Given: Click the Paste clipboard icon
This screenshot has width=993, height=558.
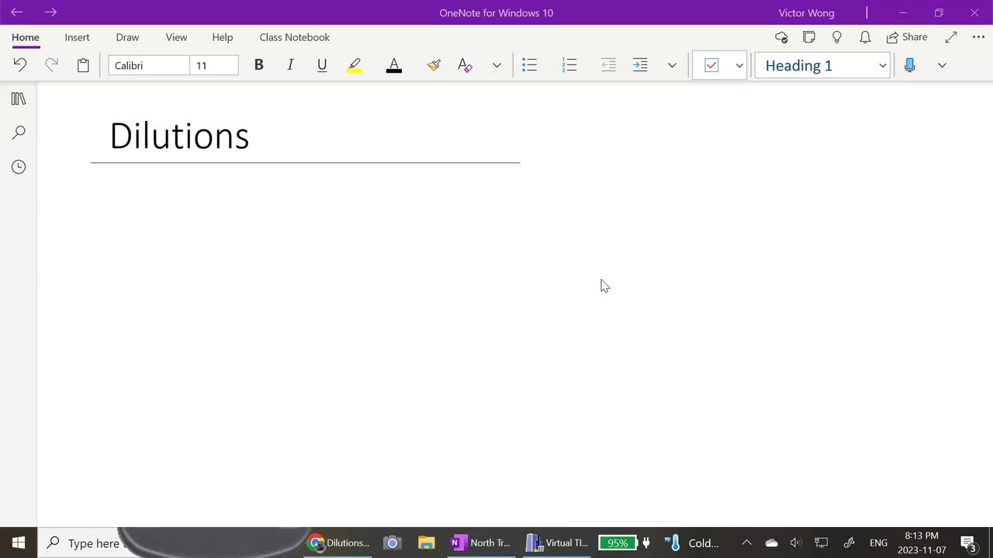Looking at the screenshot, I should point(83,65).
